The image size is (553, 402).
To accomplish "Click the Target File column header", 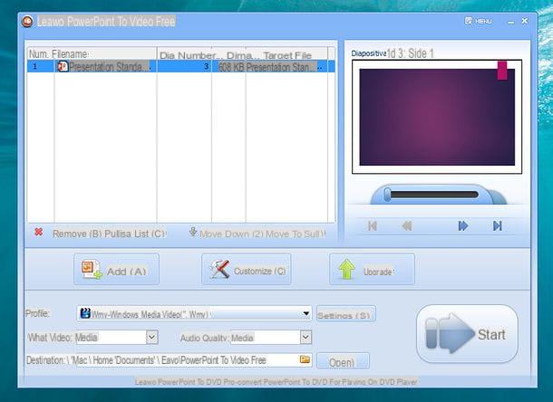I will tap(287, 55).
